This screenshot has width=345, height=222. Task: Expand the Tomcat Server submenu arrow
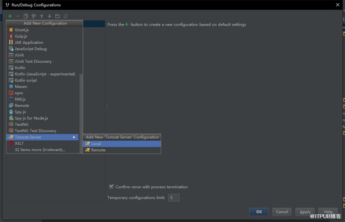point(74,137)
